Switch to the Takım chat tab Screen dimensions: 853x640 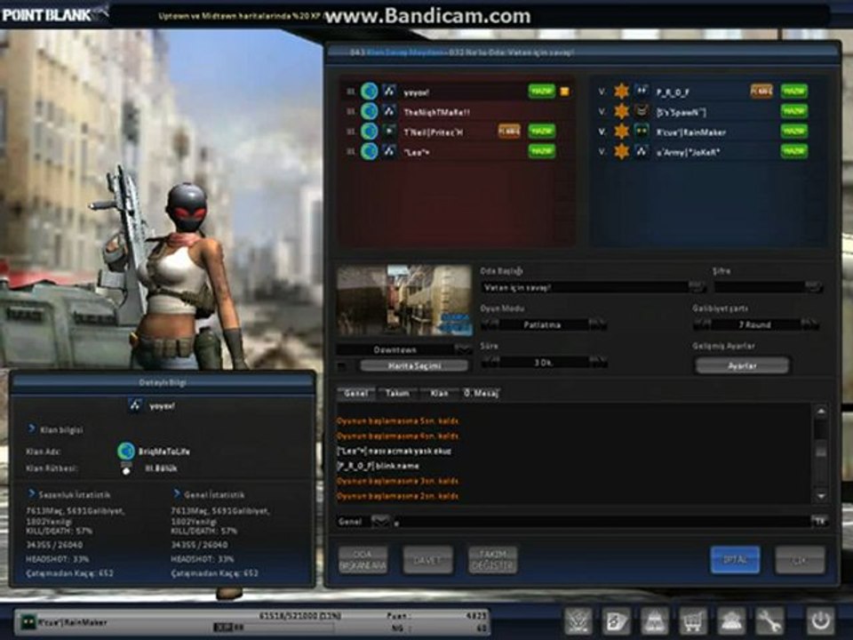[x=397, y=393]
